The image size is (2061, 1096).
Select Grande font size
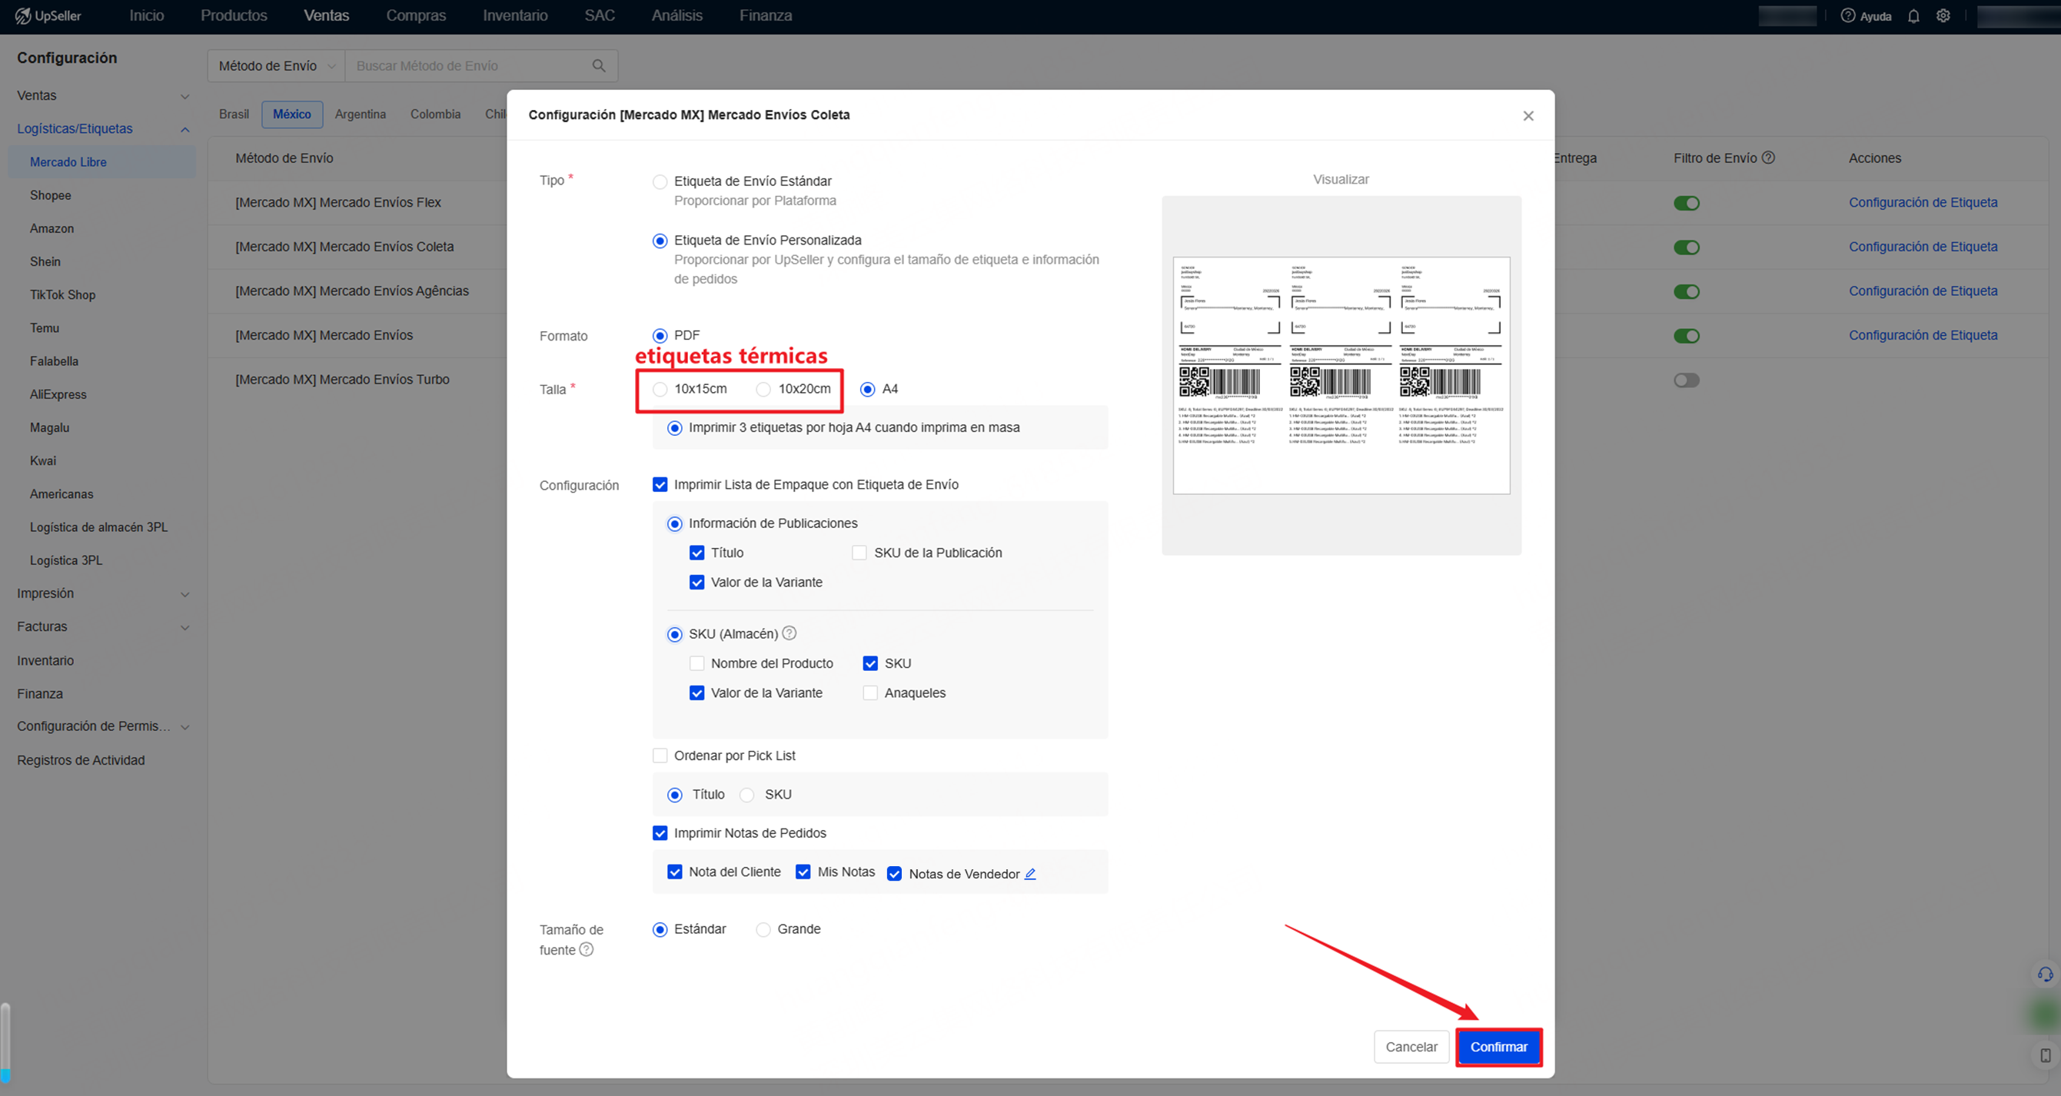pyautogui.click(x=764, y=929)
